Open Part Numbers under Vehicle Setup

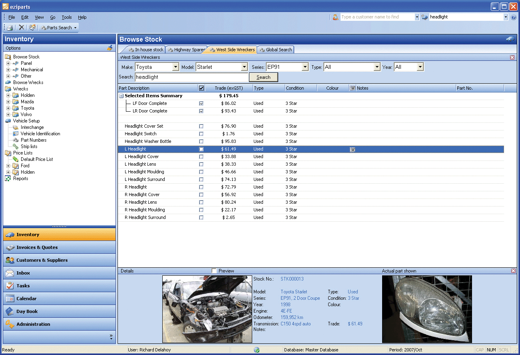tap(34, 140)
